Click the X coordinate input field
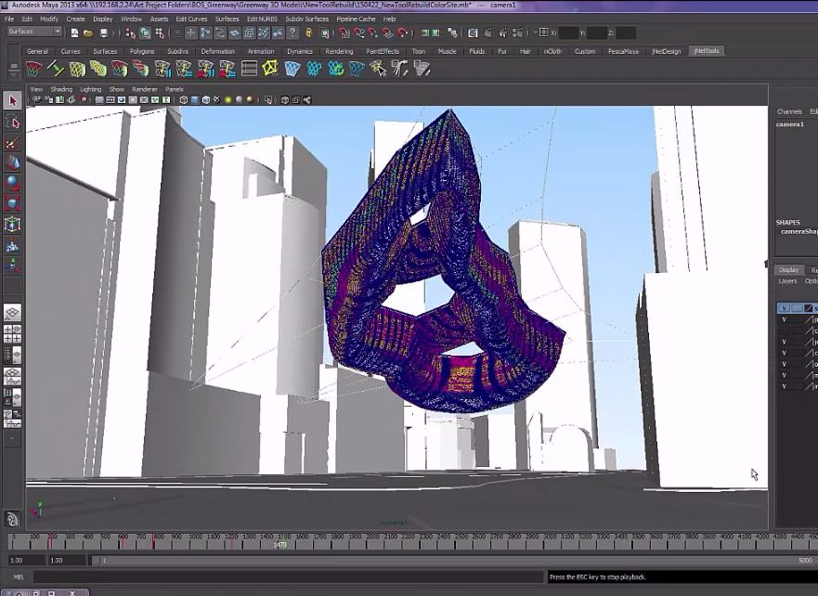Screen dimensions: 818x596 pyautogui.click(x=568, y=32)
